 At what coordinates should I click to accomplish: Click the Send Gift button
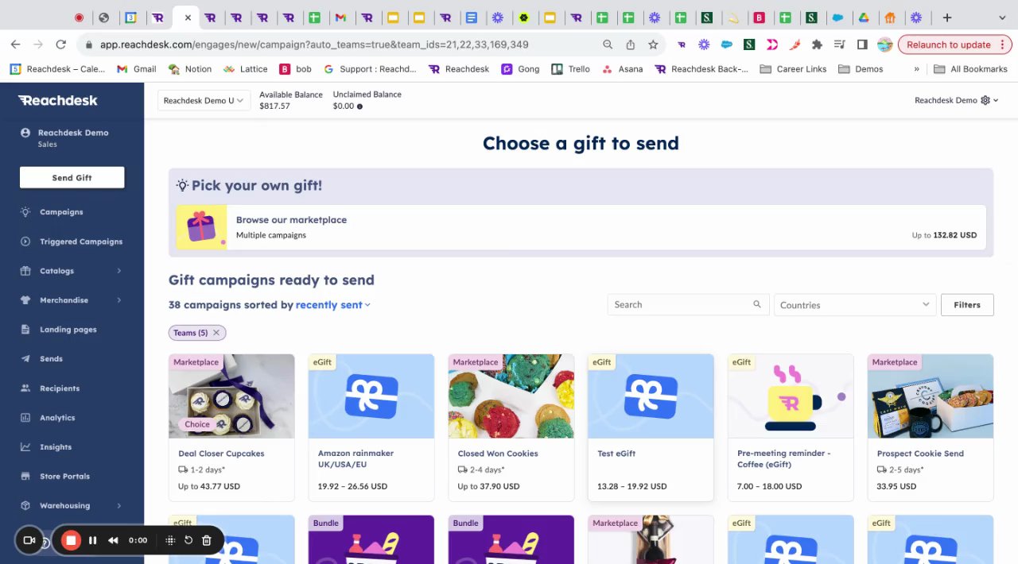coord(72,178)
